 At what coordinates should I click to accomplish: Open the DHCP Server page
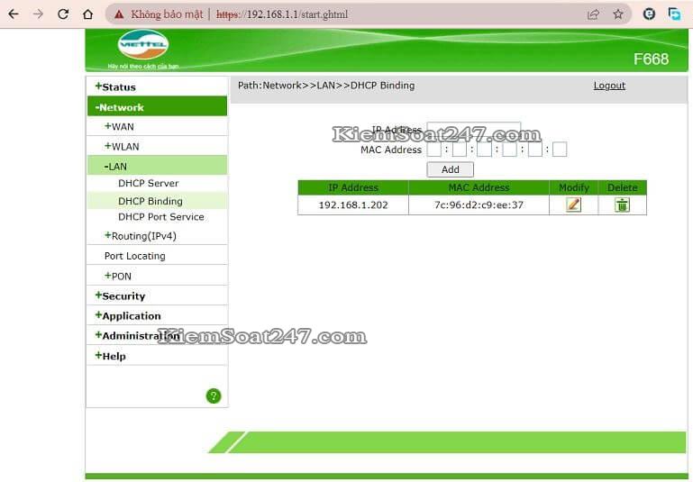148,183
